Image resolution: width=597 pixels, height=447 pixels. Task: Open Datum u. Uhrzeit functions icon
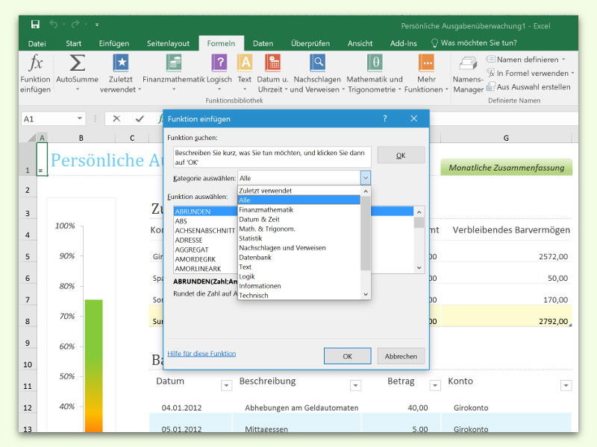[272, 63]
